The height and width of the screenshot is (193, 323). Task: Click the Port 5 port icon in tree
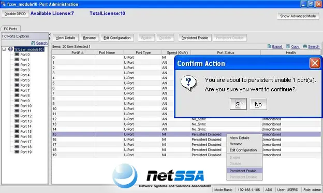17,80
